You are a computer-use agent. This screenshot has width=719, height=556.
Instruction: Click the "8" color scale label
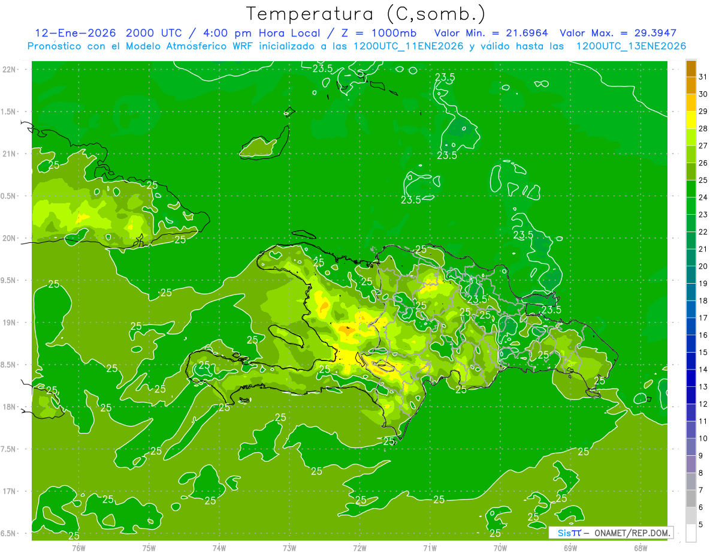[x=701, y=473]
